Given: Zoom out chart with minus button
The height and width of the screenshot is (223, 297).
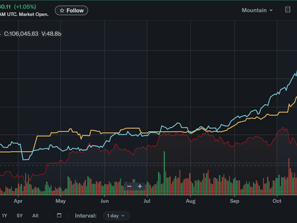Looking at the screenshot, I should [x=129, y=186].
